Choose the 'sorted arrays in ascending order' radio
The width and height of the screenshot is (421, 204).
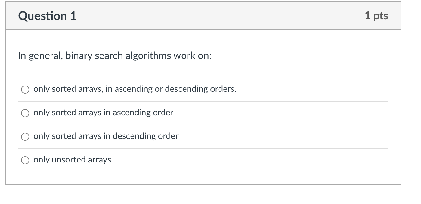[25, 113]
